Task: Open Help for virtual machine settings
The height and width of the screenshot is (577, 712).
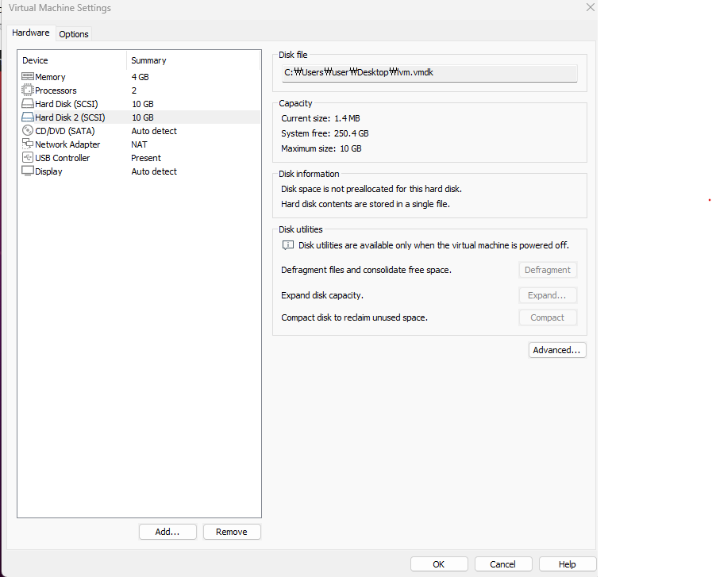Action: (x=568, y=564)
